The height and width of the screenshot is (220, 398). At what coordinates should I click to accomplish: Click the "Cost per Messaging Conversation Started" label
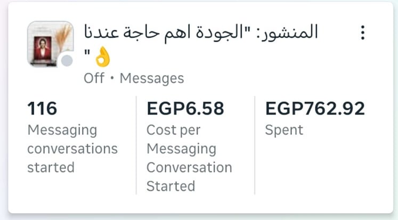[x=189, y=158]
